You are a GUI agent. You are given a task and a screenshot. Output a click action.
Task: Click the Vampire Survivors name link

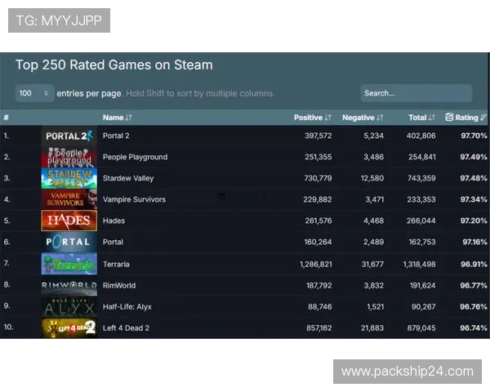point(134,199)
